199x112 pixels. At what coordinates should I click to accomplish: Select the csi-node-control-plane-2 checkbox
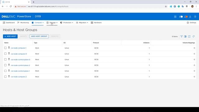pyautogui.click(x=5, y=65)
